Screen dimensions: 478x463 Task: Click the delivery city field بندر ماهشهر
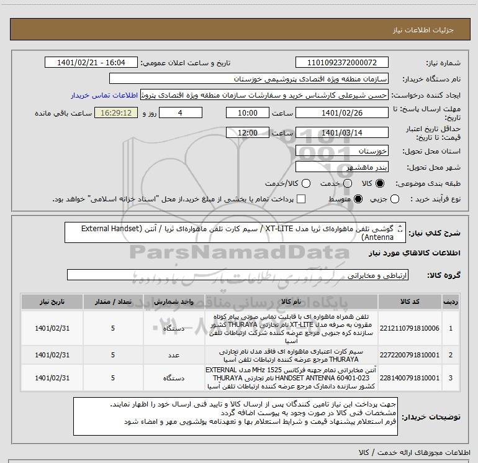point(341,167)
